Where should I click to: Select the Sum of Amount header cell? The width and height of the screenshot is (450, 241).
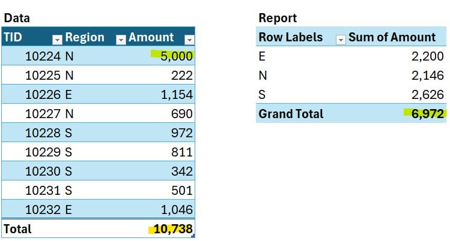(392, 37)
